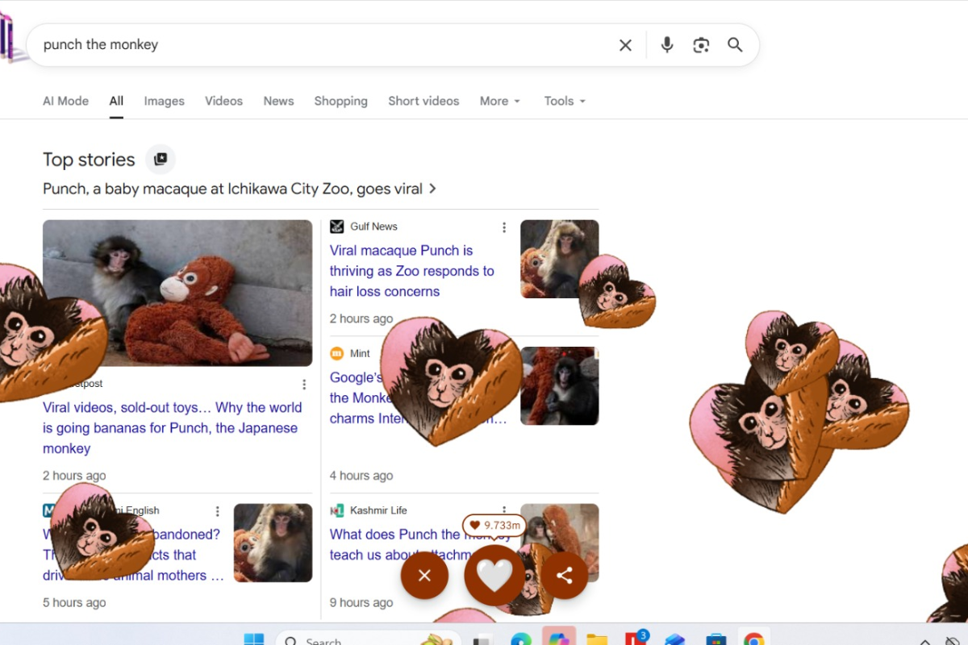The width and height of the screenshot is (968, 645).
Task: Open AI Mode search
Action: (x=65, y=101)
